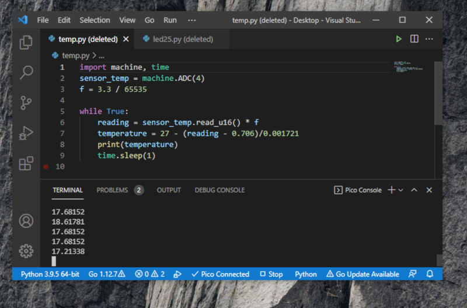
Task: Click Stop in the status bar
Action: tap(271, 274)
